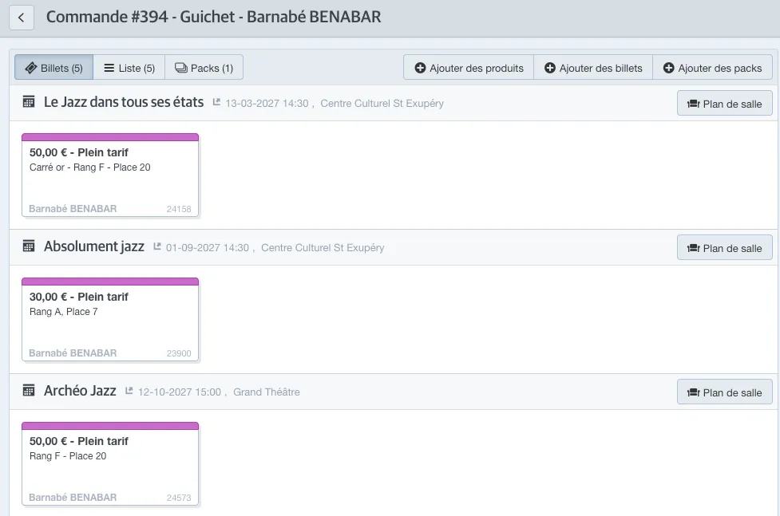Switch to the Liste (5) tab

point(129,68)
